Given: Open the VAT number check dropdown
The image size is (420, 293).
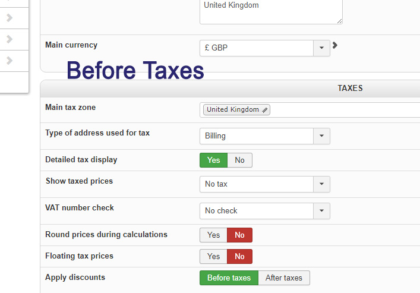Looking at the screenshot, I should click(264, 210).
